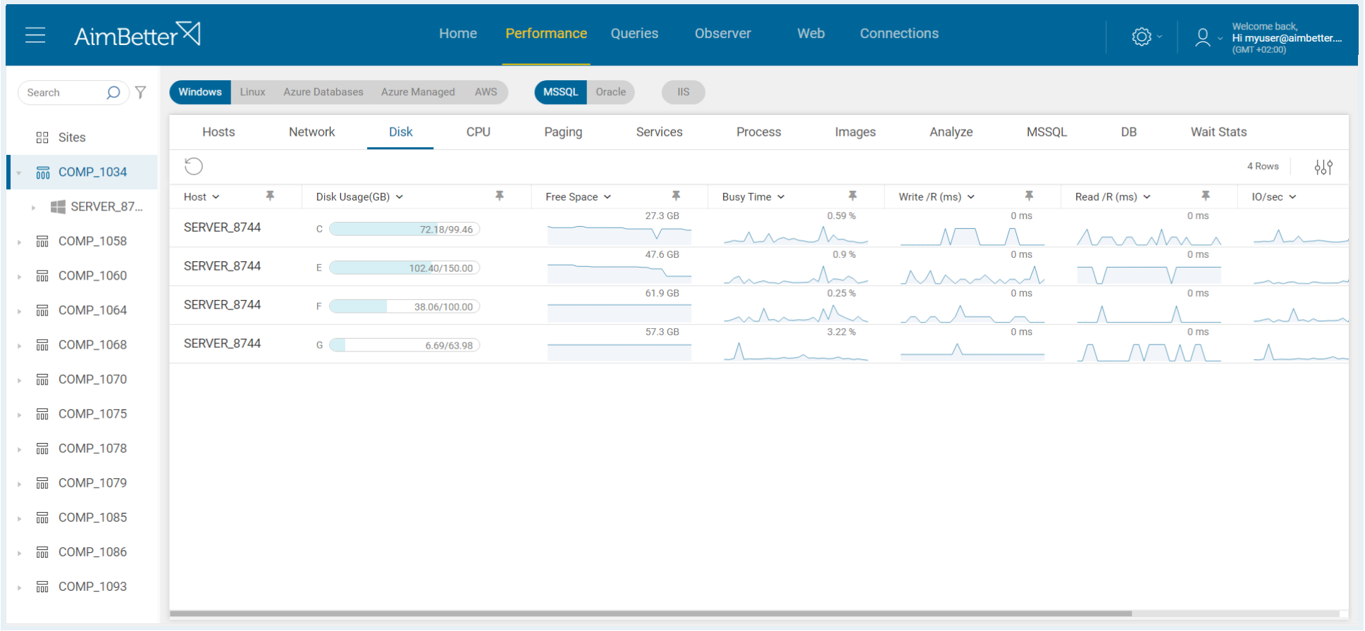Go to the Home menu
The width and height of the screenshot is (1365, 631).
point(458,34)
